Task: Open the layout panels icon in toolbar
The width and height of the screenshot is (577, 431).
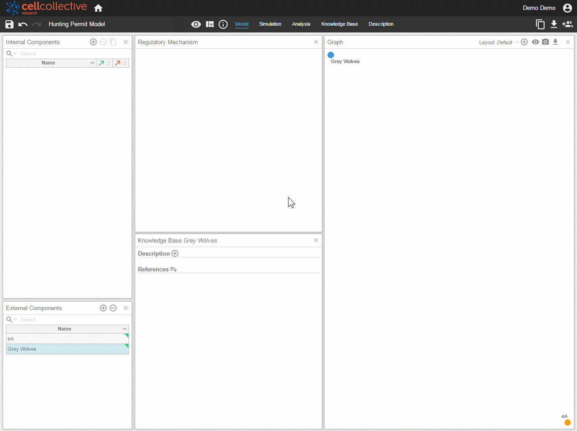Action: click(x=210, y=24)
